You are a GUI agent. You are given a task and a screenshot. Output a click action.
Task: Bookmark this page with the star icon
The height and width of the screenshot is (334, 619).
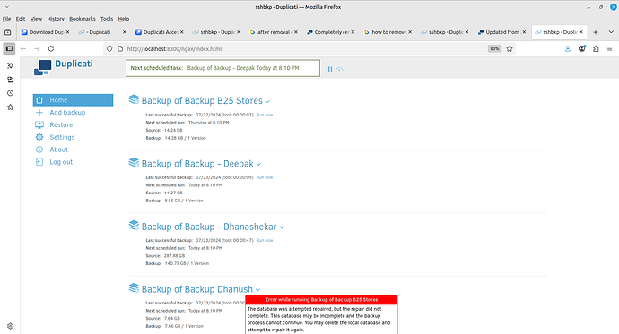[510, 49]
